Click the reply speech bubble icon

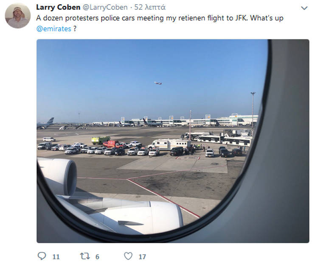pos(42,256)
